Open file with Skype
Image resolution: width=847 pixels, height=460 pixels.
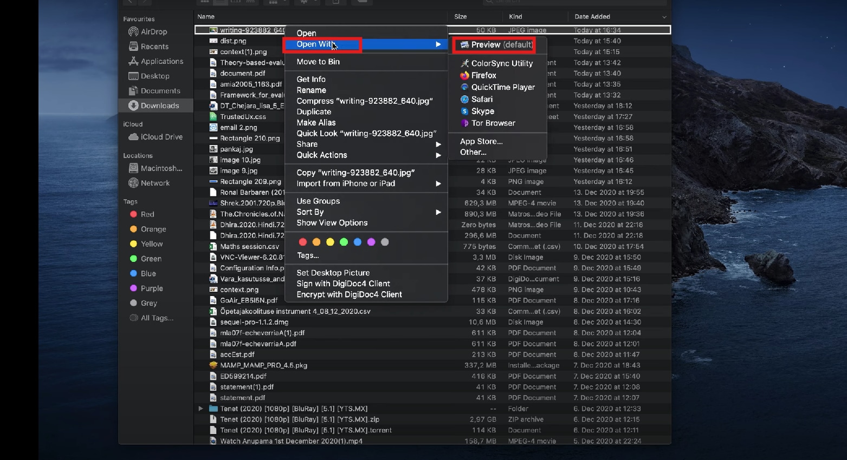(477, 111)
